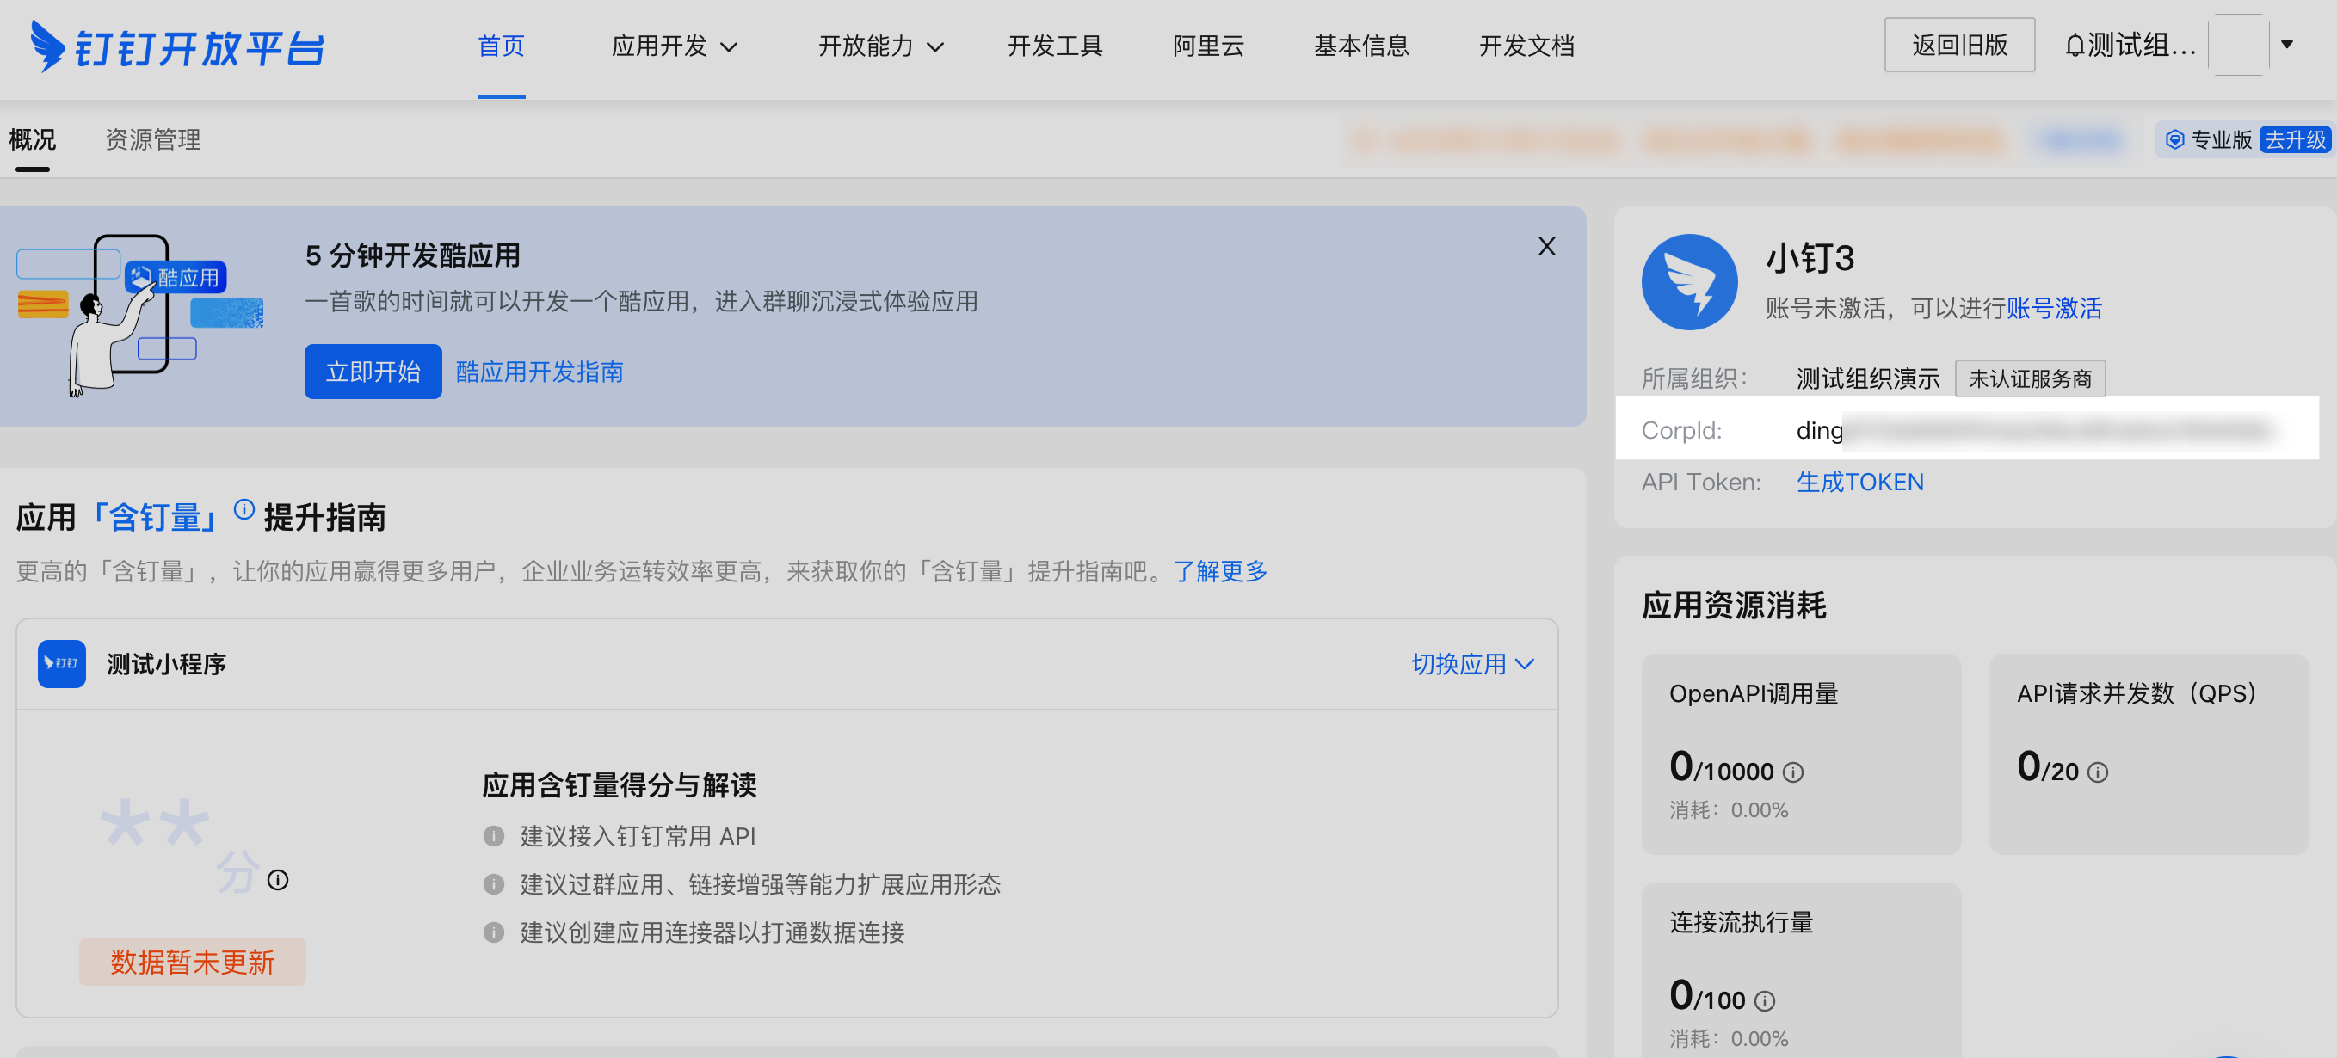The width and height of the screenshot is (2337, 1058).
Task: Click the 测试小程序 app icon
Action: point(62,664)
